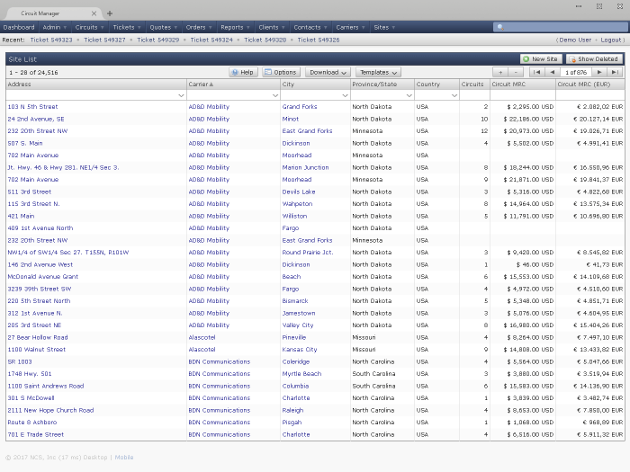Open recent Ticket 549323 link
630x472 pixels.
pyautogui.click(x=51, y=40)
